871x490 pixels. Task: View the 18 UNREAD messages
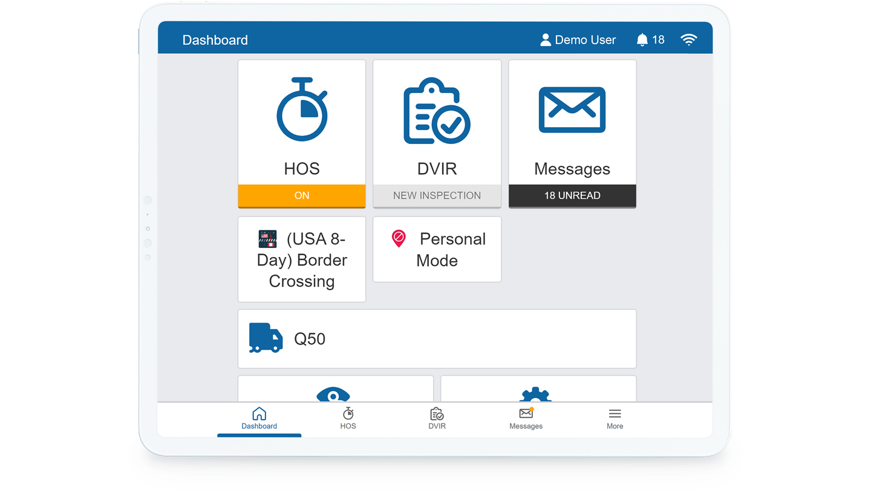[x=572, y=195]
